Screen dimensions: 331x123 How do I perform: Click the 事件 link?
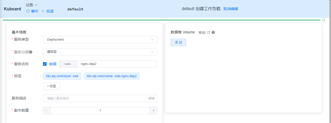(32, 11)
